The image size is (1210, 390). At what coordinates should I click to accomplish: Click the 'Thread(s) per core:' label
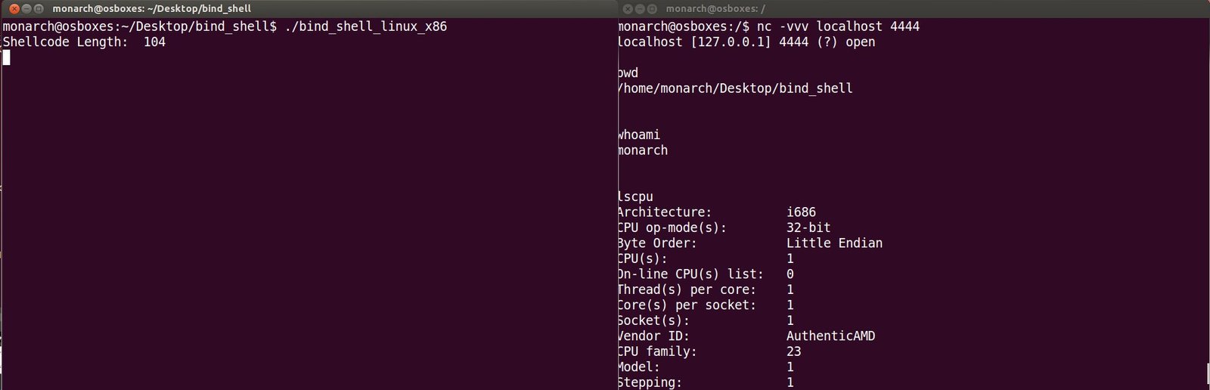point(687,289)
